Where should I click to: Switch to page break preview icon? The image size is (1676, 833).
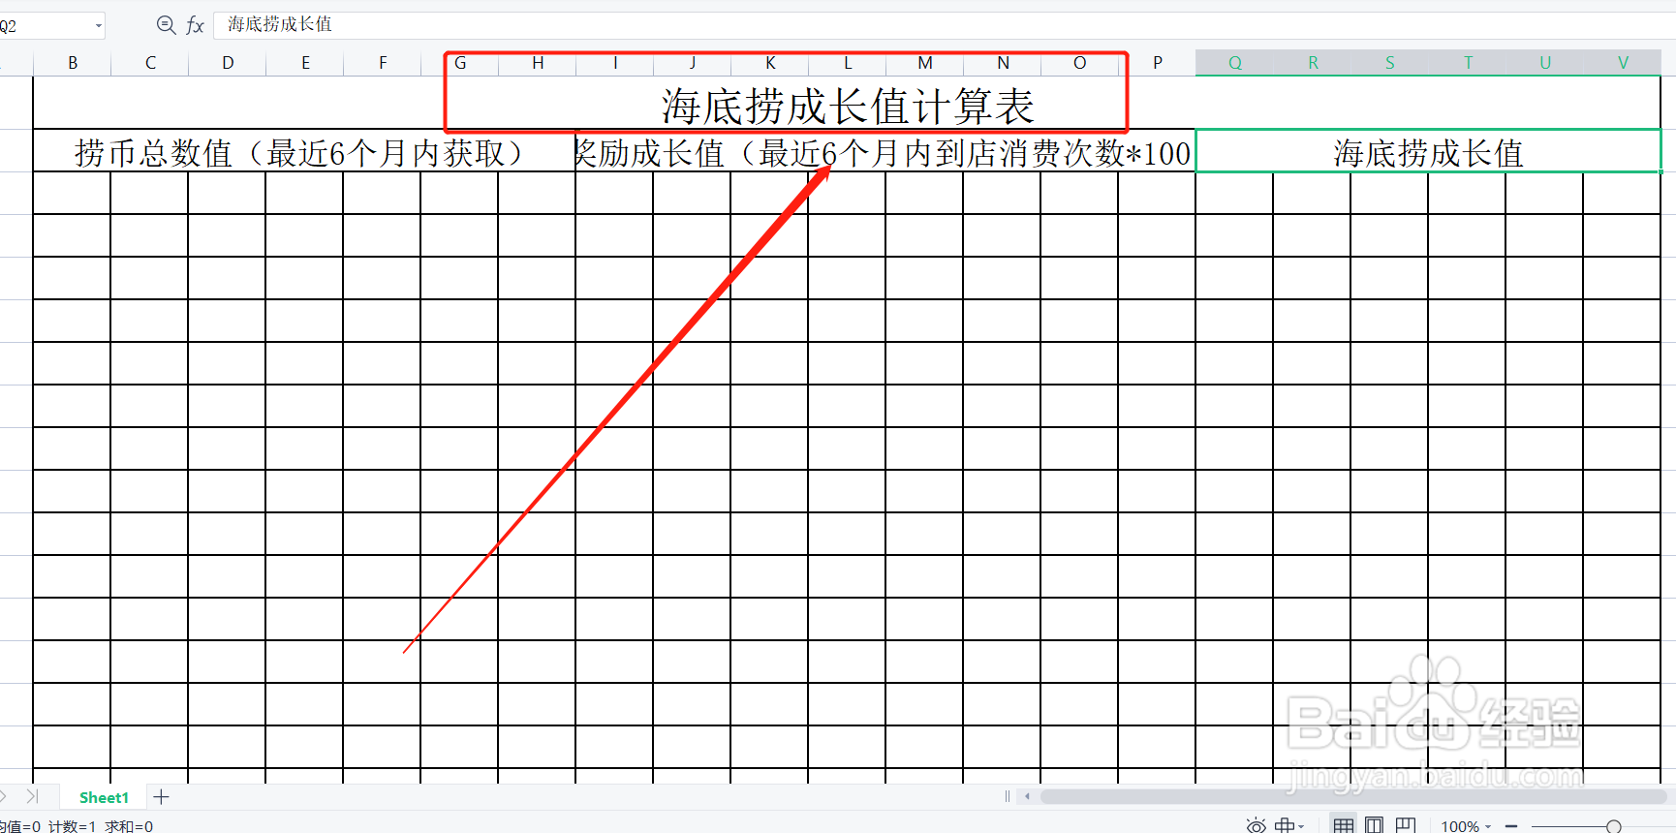(x=1406, y=825)
